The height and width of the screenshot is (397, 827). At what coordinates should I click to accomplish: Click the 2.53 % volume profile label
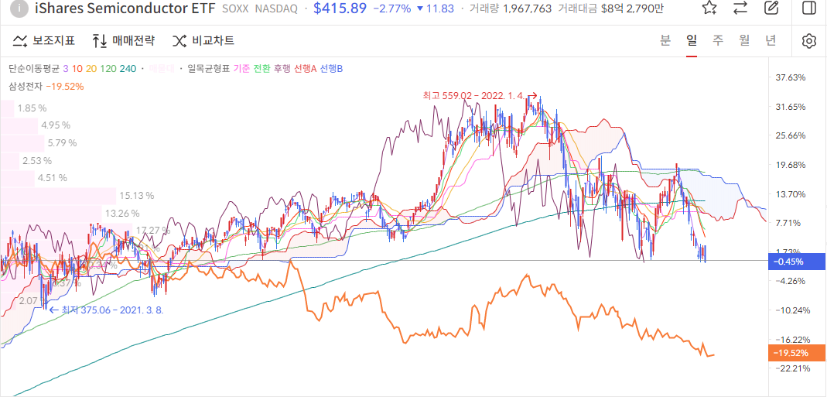[x=37, y=160]
